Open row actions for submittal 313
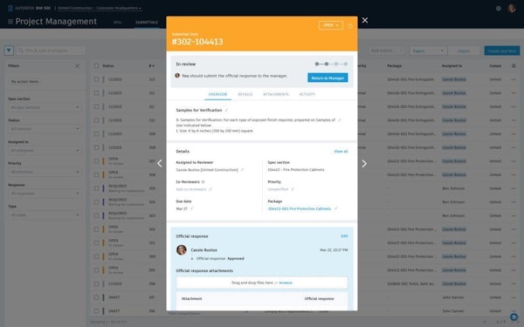Viewport: 524px width, 327px height. (x=514, y=79)
